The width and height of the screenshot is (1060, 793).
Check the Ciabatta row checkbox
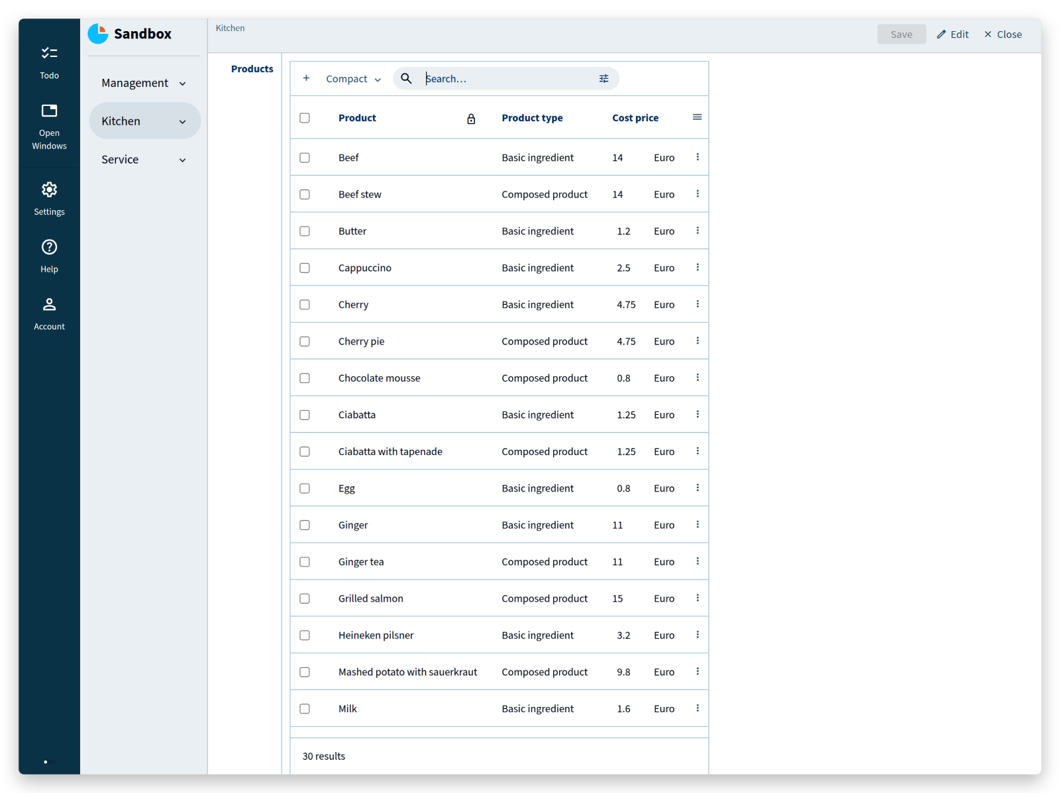tap(305, 415)
